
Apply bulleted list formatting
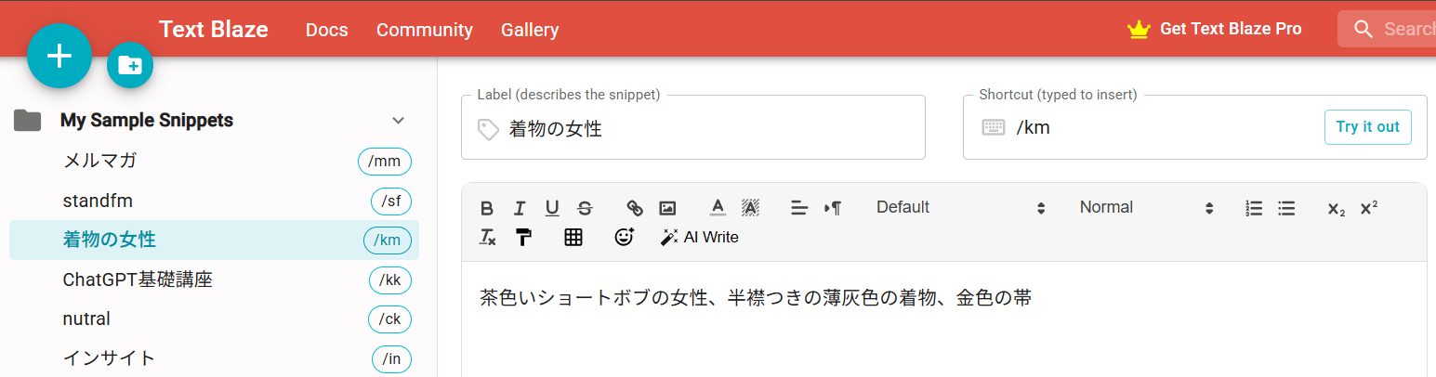tap(1286, 208)
